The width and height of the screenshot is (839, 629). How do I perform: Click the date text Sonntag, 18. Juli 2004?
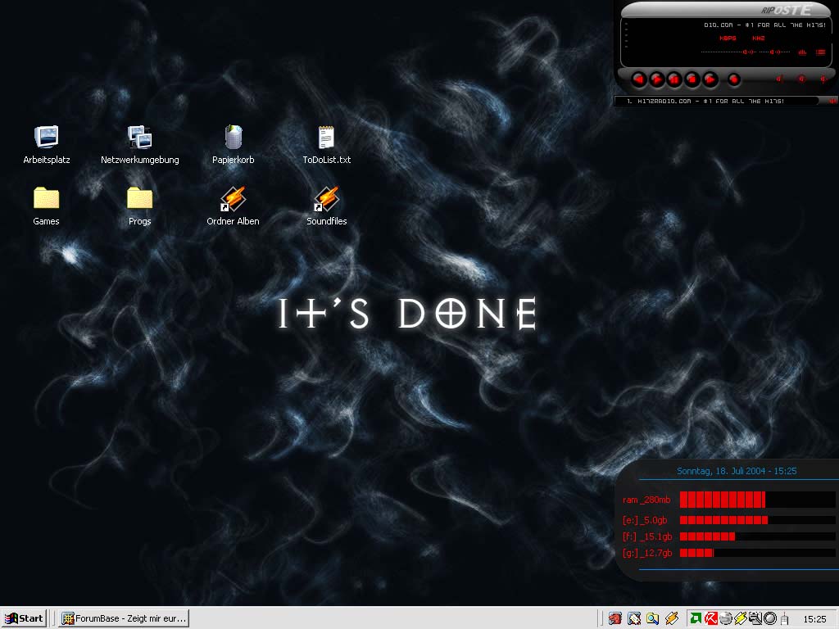[721, 471]
